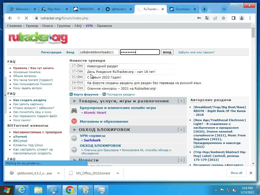Open the Surfshark link
Screen dimensions: 260x195
[x=92, y=140]
